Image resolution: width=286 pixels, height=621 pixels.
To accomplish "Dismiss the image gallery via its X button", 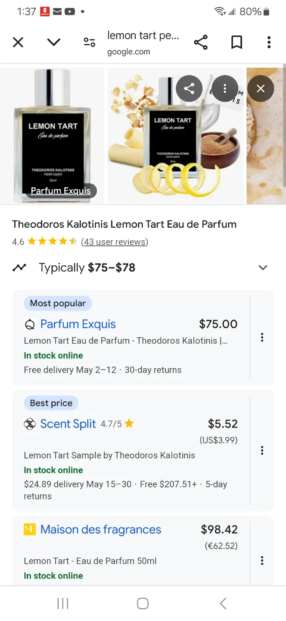I will 260,88.
